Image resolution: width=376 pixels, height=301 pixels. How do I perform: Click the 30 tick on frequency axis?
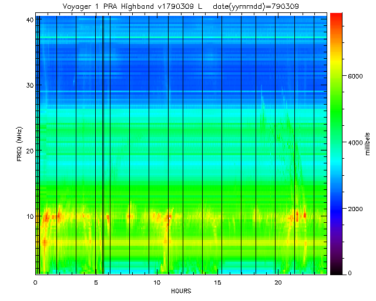pos(29,85)
